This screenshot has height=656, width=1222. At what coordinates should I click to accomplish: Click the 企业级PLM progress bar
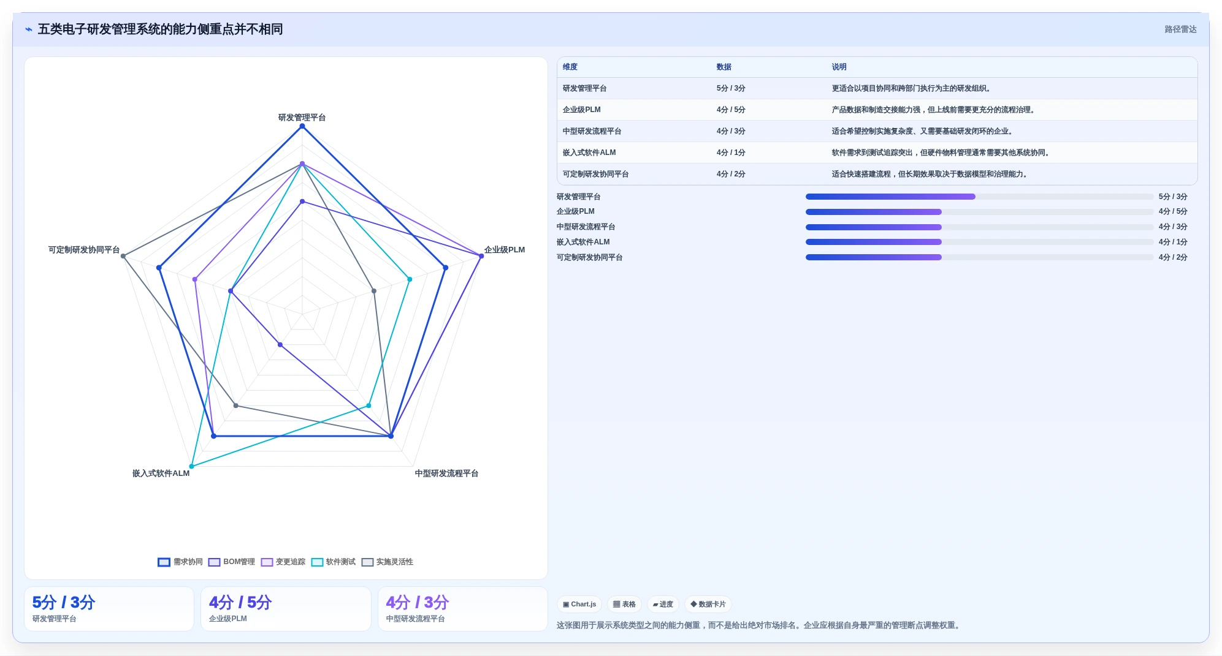pos(979,212)
